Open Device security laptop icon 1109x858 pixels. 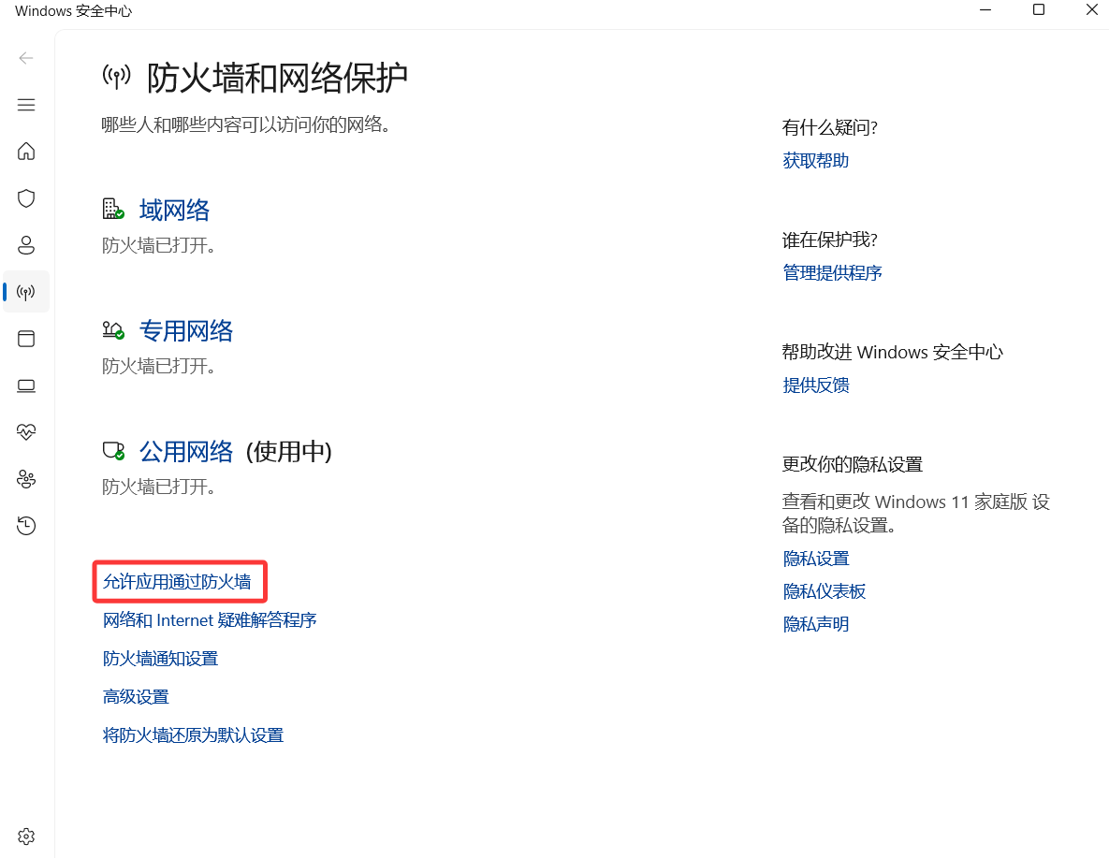coord(26,385)
